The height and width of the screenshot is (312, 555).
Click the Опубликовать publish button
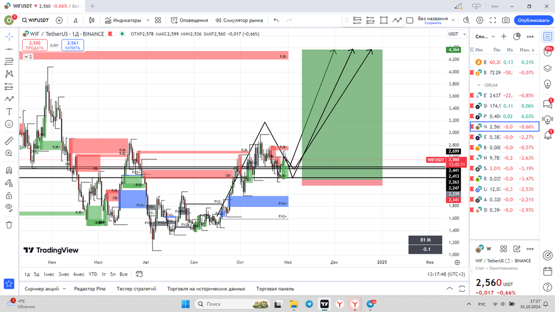[x=533, y=20]
